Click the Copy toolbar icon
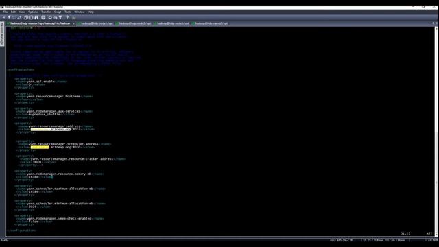This screenshot has width=439, height=247. (x=26, y=17)
